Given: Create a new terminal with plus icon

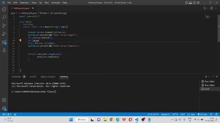Looking at the screenshot, I should click(206, 77).
